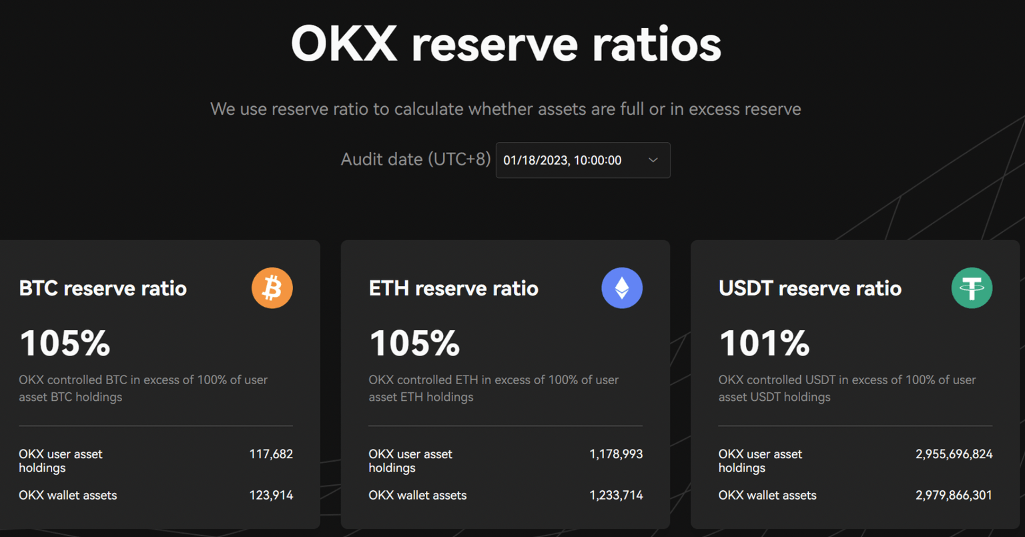Select the BTC reserve ratio card header
Screen dimensions: 1025x537
point(102,288)
